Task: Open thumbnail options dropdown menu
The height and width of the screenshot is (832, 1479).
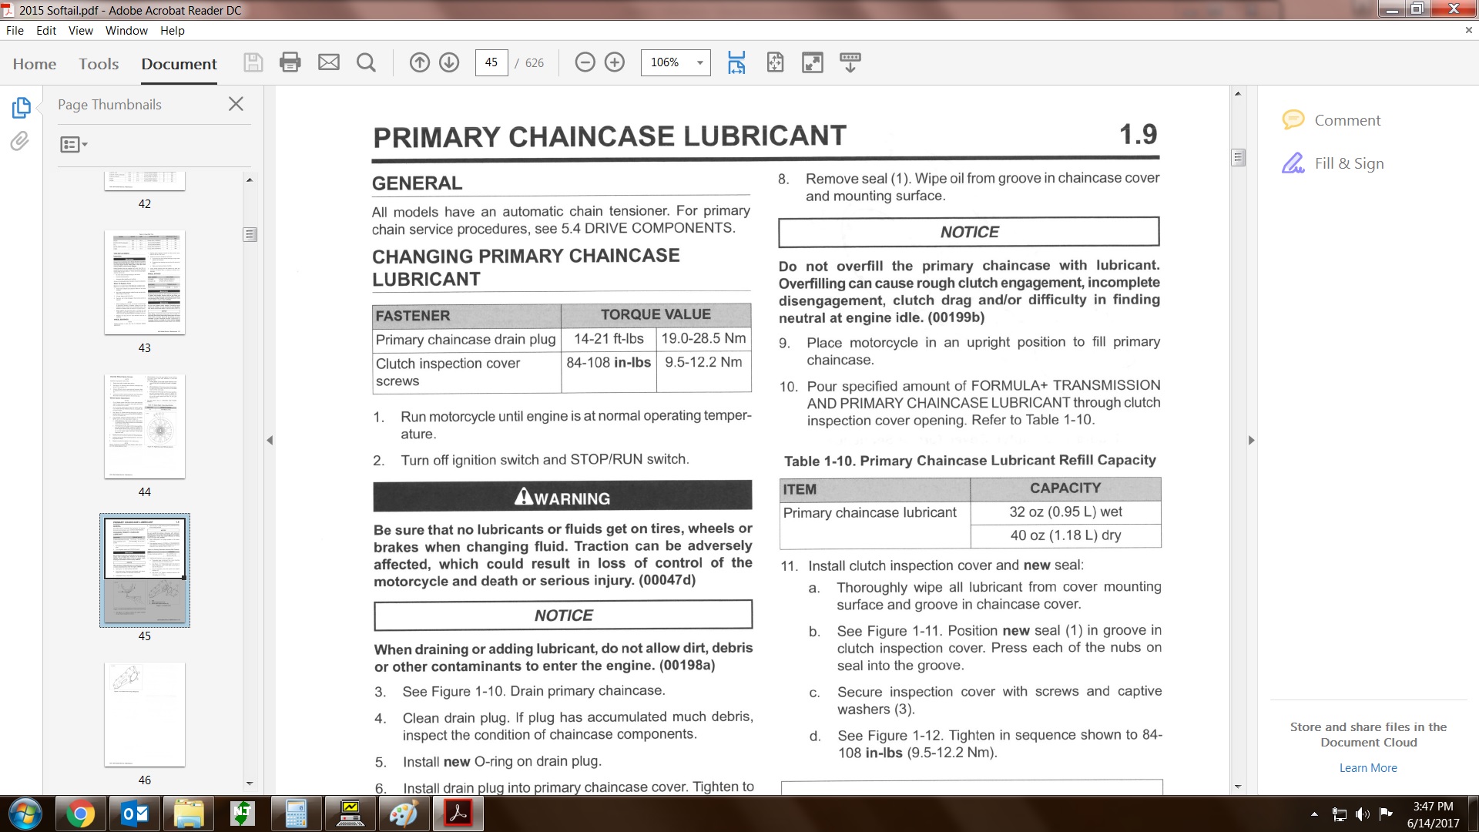Action: 74,144
